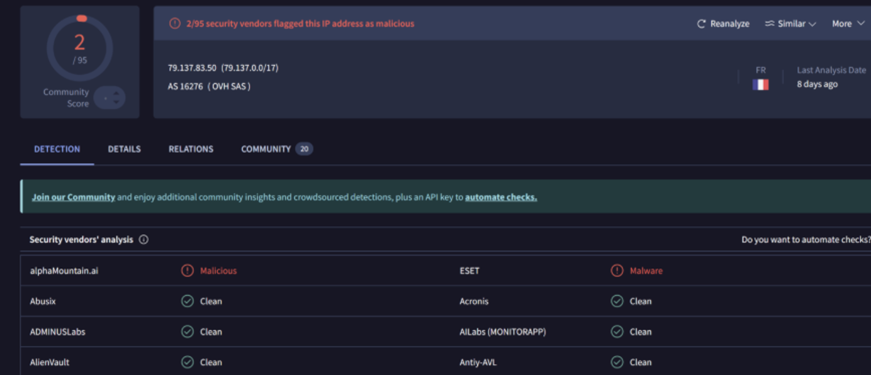
Task: Click the Do you want to automate checks text
Action: point(806,240)
